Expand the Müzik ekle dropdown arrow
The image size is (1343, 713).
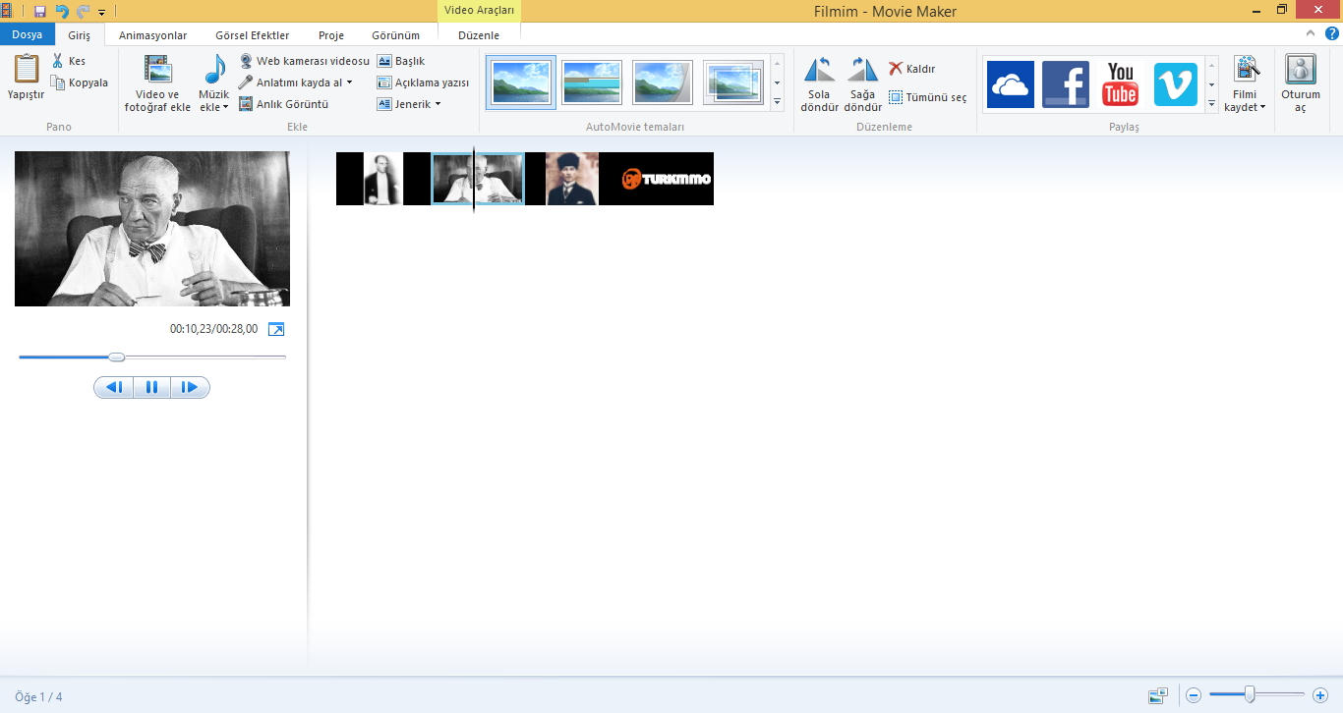click(225, 107)
